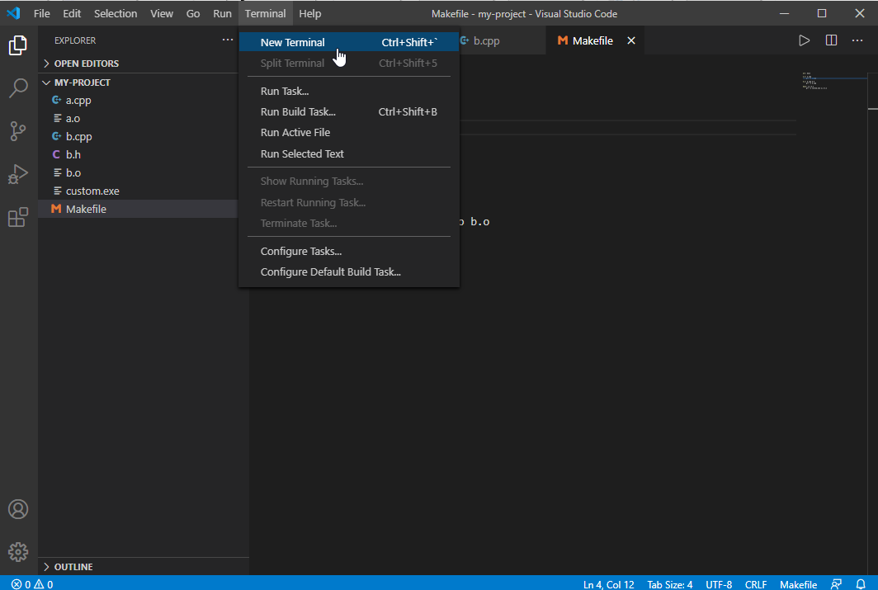
Task: Click the Run play icon in editor toolbar
Action: tap(804, 40)
